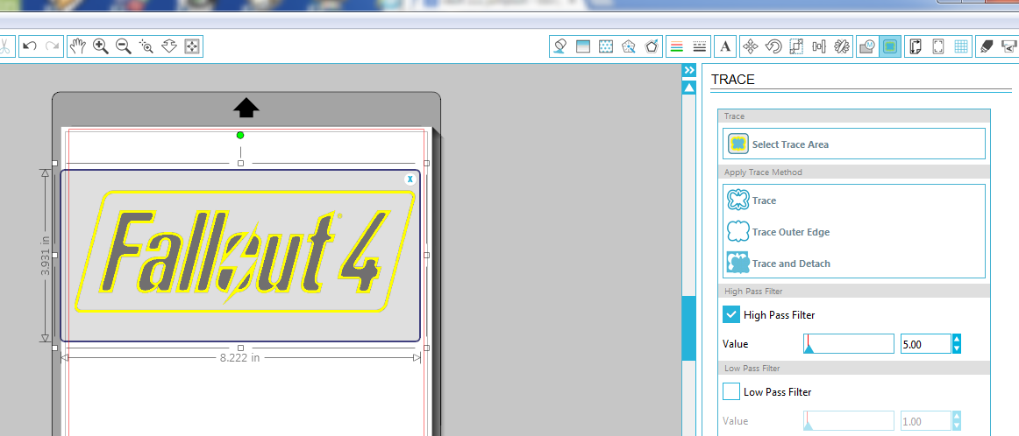Open the Design Page Settings window
1019x436 pixels.
915,46
